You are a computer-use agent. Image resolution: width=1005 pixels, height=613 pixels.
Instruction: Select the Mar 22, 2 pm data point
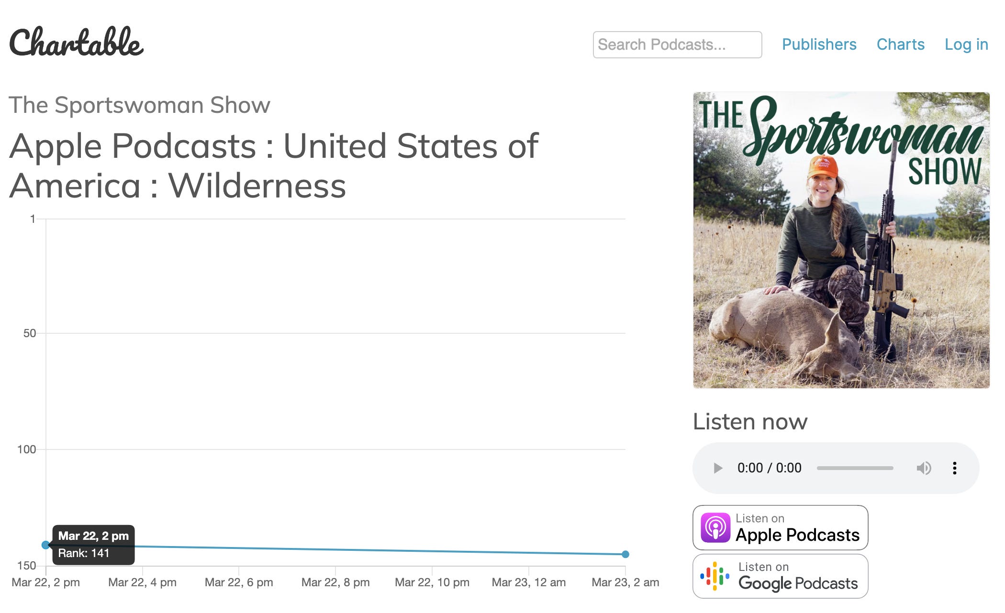click(45, 545)
